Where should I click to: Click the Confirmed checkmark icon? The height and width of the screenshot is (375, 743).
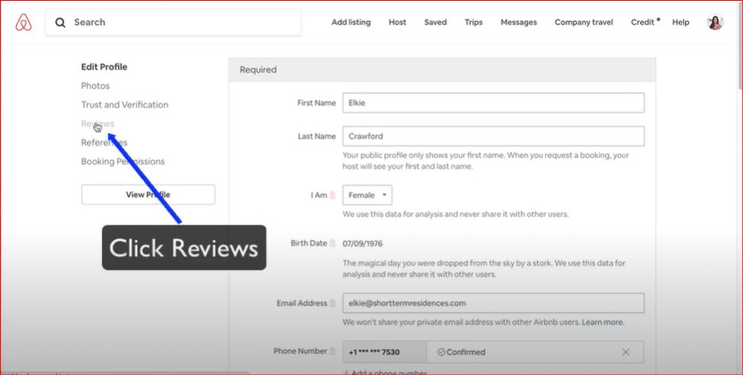coord(441,352)
